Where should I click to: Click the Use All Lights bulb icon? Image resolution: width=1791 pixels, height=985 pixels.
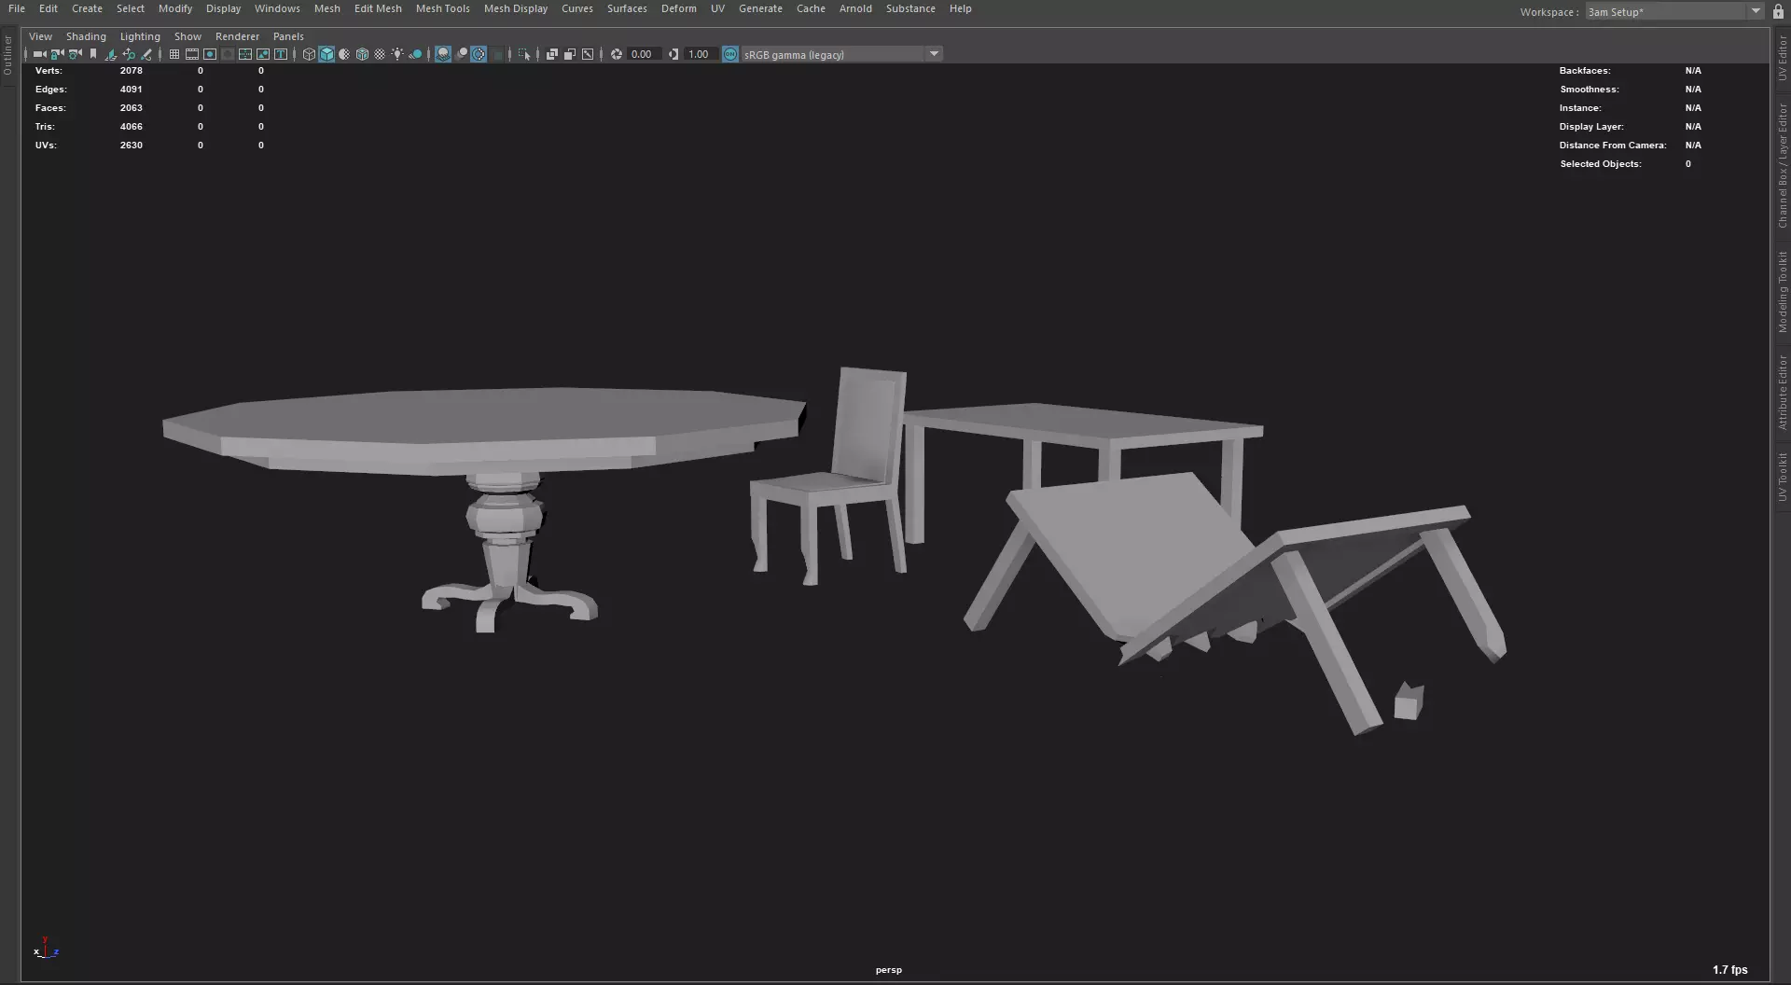point(397,54)
